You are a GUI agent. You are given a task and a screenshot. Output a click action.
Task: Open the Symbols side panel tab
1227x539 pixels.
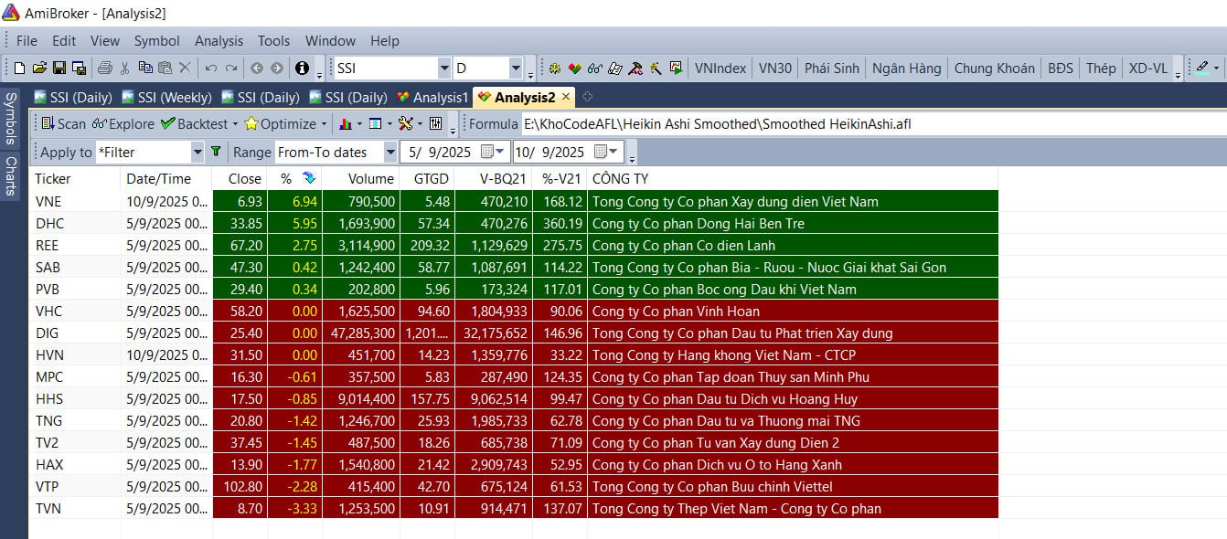tap(11, 118)
